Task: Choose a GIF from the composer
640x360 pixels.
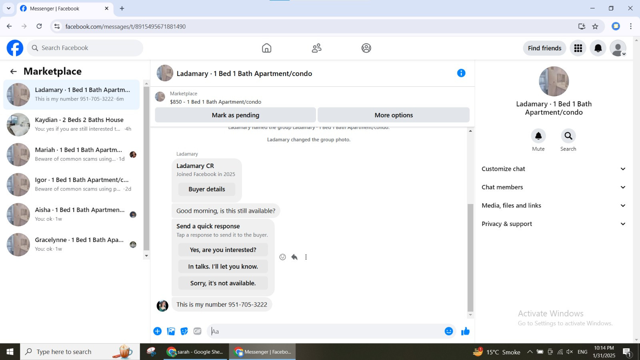Action: tap(197, 331)
